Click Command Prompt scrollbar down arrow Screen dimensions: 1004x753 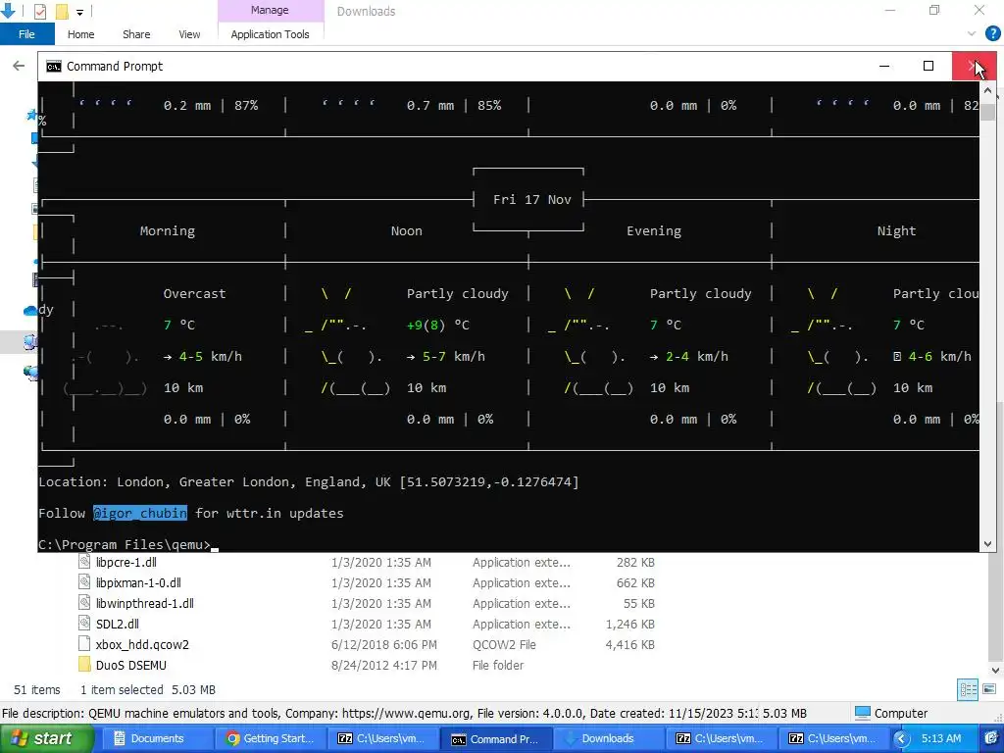987,543
